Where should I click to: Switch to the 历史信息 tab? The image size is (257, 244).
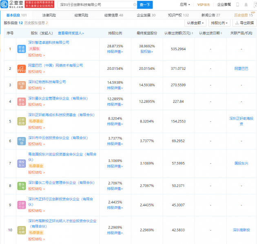coord(244,15)
